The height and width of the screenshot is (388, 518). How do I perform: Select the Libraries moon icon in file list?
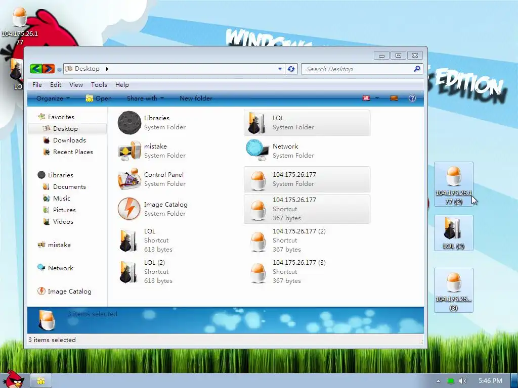coord(129,123)
